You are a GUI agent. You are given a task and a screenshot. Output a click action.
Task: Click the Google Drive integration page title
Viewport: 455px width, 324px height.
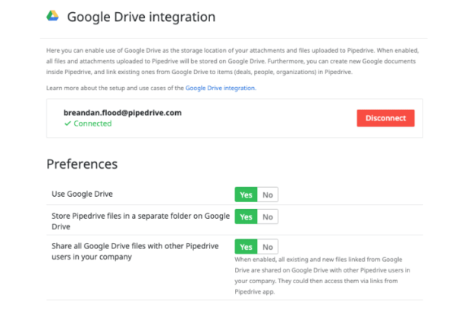coord(141,17)
